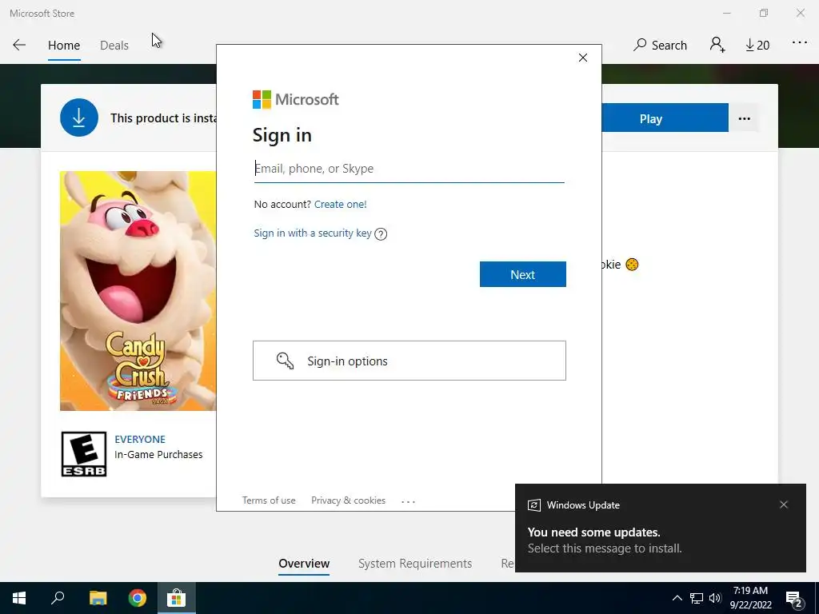The image size is (819, 614).
Task: Open the downloads queue showing 20
Action: point(757,46)
